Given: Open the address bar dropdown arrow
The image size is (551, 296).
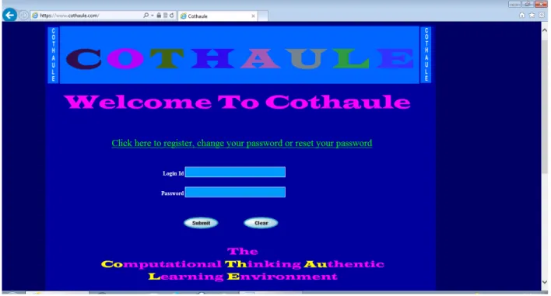Looking at the screenshot, I should click(x=153, y=16).
